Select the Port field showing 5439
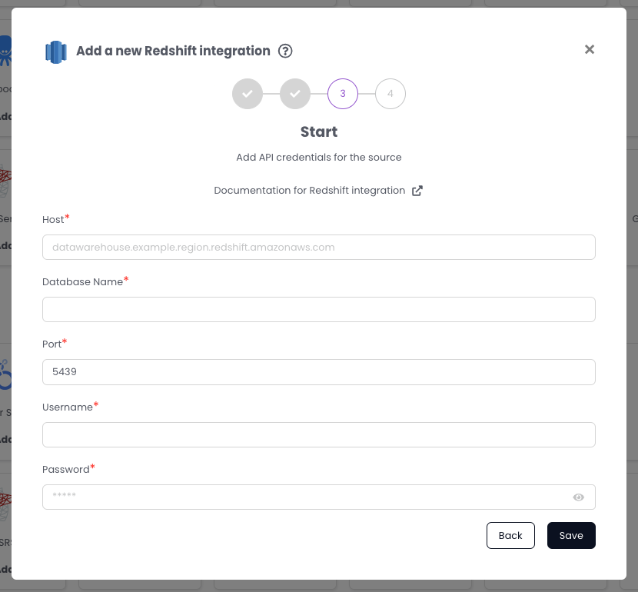The image size is (638, 592). point(318,372)
